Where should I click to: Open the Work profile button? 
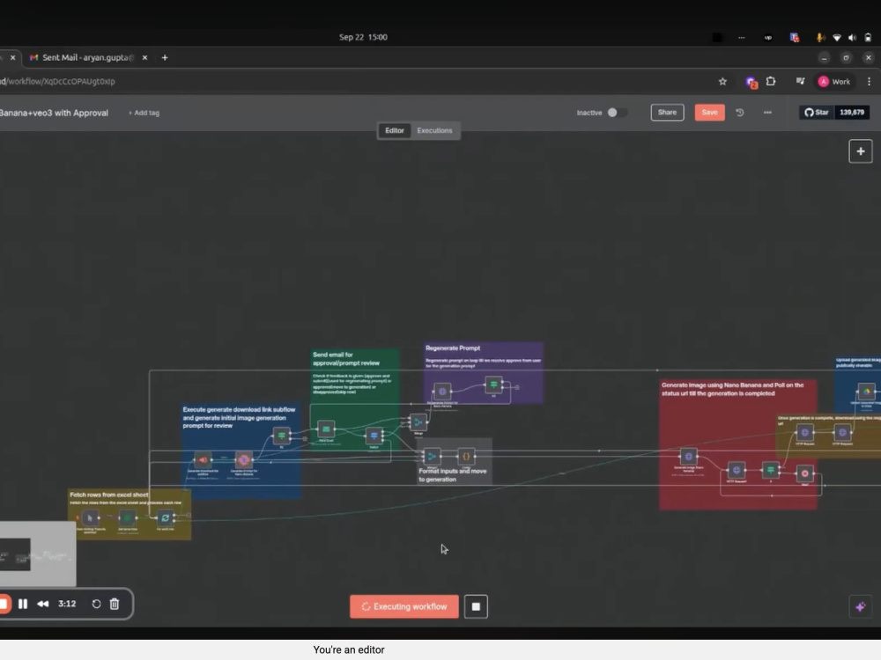834,81
